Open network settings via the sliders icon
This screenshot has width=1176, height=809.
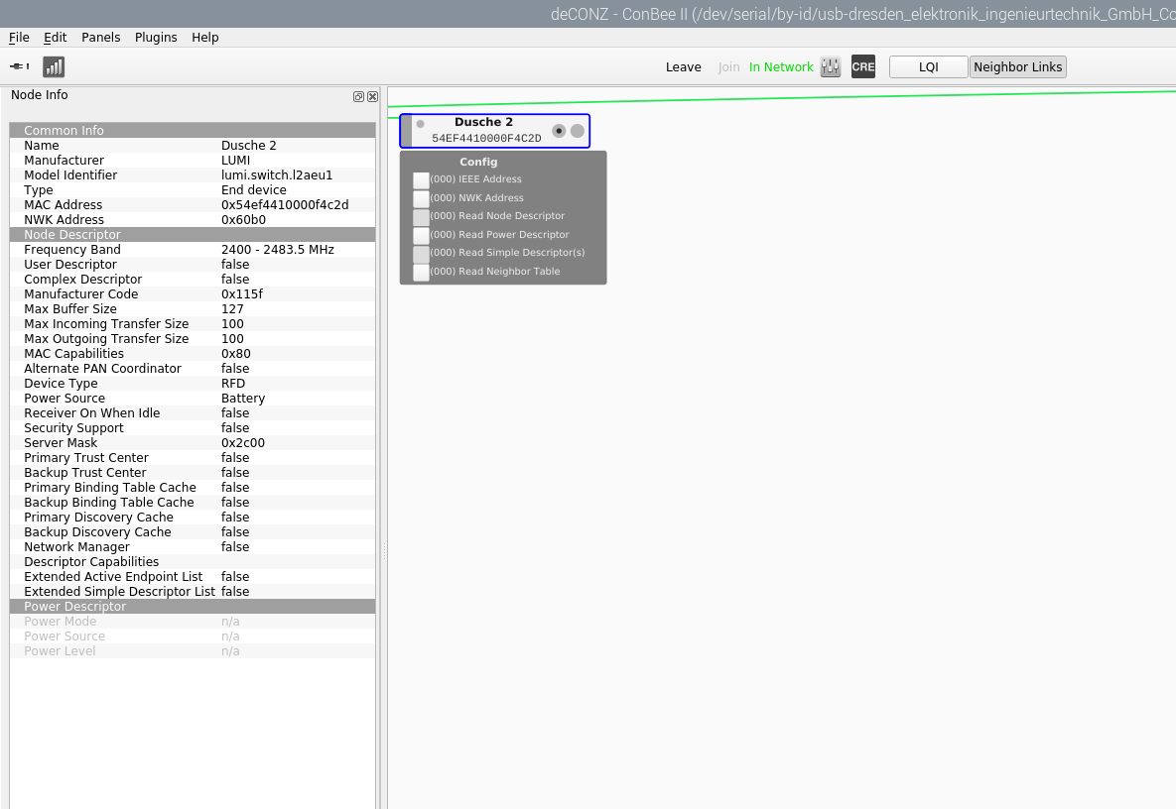(x=831, y=66)
